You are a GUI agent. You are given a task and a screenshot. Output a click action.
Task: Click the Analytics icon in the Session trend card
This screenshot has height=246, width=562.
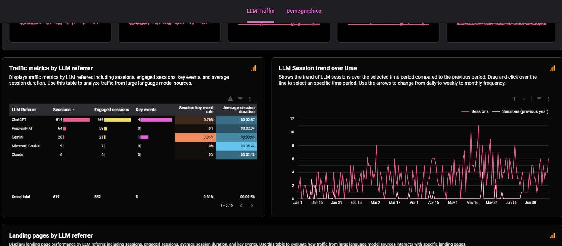tap(552, 68)
